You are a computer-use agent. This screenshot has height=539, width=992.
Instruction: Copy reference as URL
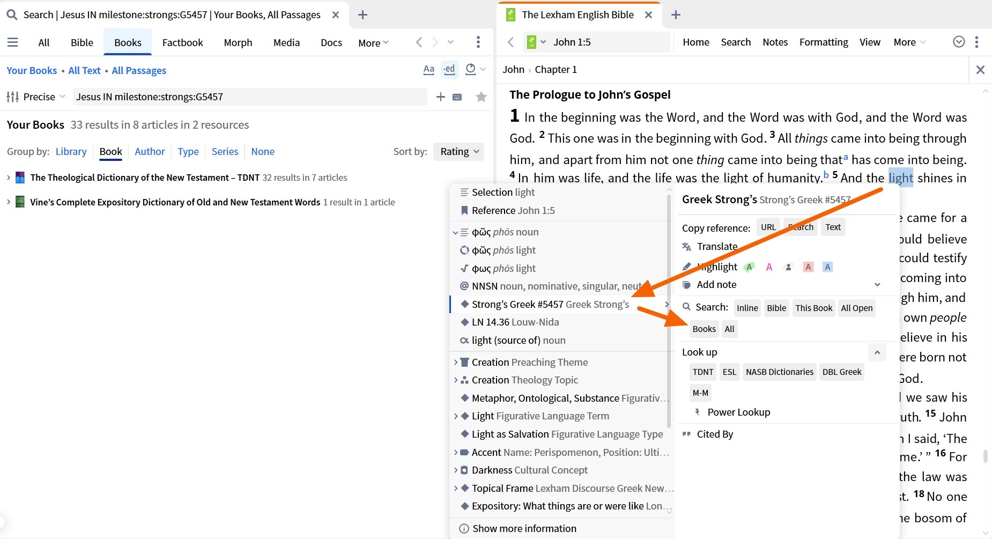(x=768, y=227)
